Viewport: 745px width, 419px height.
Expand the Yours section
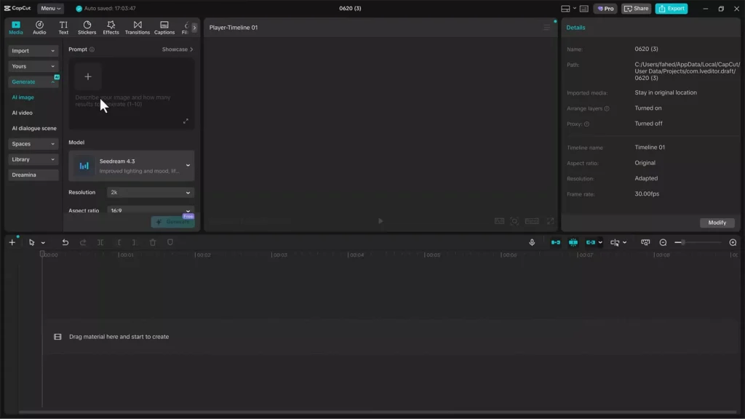point(33,66)
